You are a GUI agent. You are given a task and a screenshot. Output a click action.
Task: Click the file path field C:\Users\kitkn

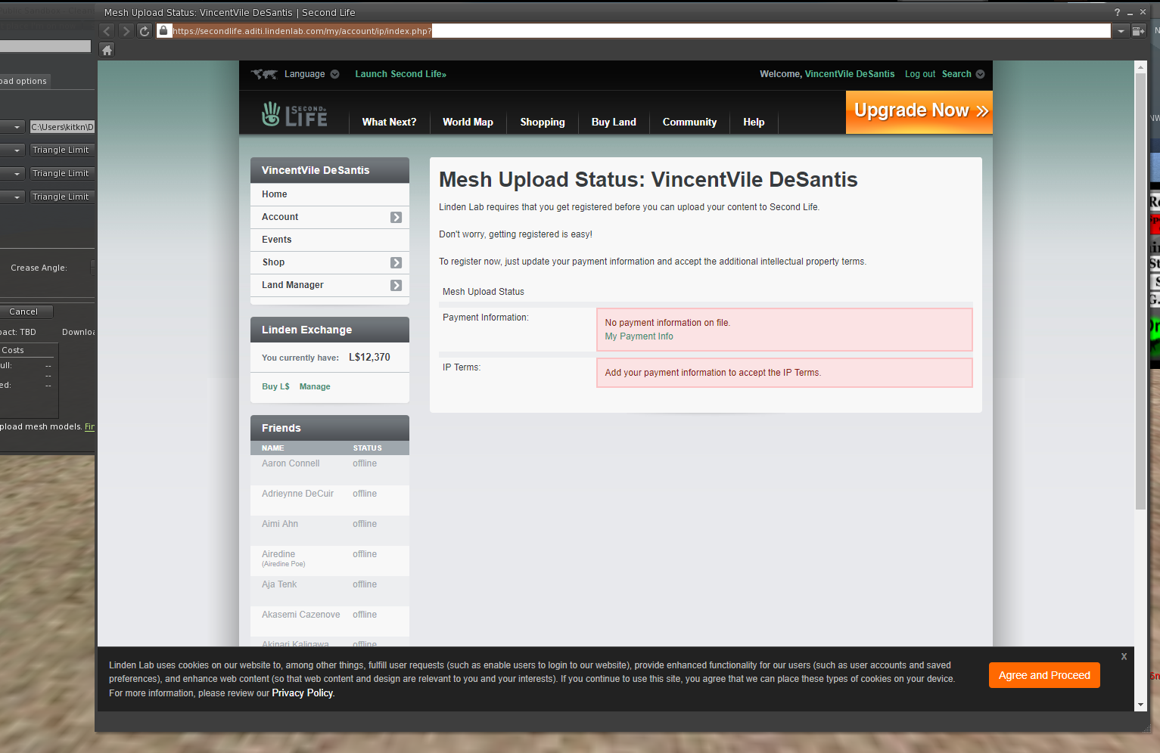tap(62, 127)
